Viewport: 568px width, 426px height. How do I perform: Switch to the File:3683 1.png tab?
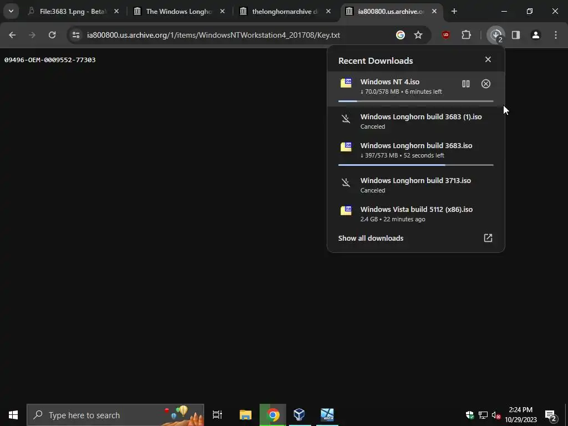click(x=73, y=12)
